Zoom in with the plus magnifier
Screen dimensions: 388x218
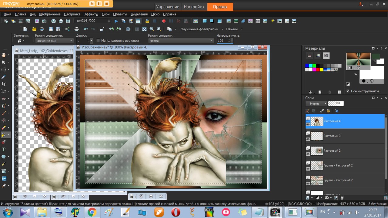(159, 29)
